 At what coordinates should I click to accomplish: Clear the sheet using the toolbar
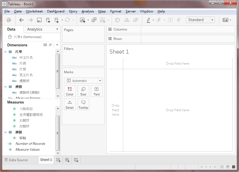pyautogui.click(x=102, y=20)
